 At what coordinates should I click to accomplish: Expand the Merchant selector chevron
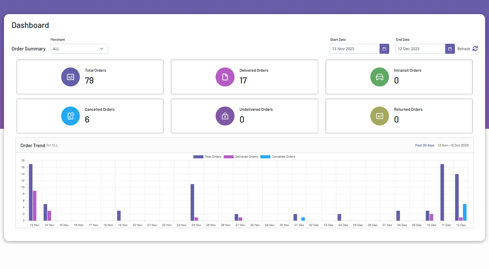(x=102, y=48)
